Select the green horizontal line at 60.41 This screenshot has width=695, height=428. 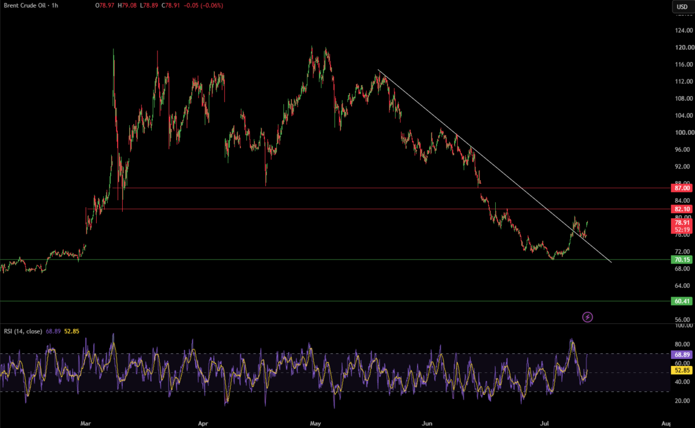coord(335,301)
